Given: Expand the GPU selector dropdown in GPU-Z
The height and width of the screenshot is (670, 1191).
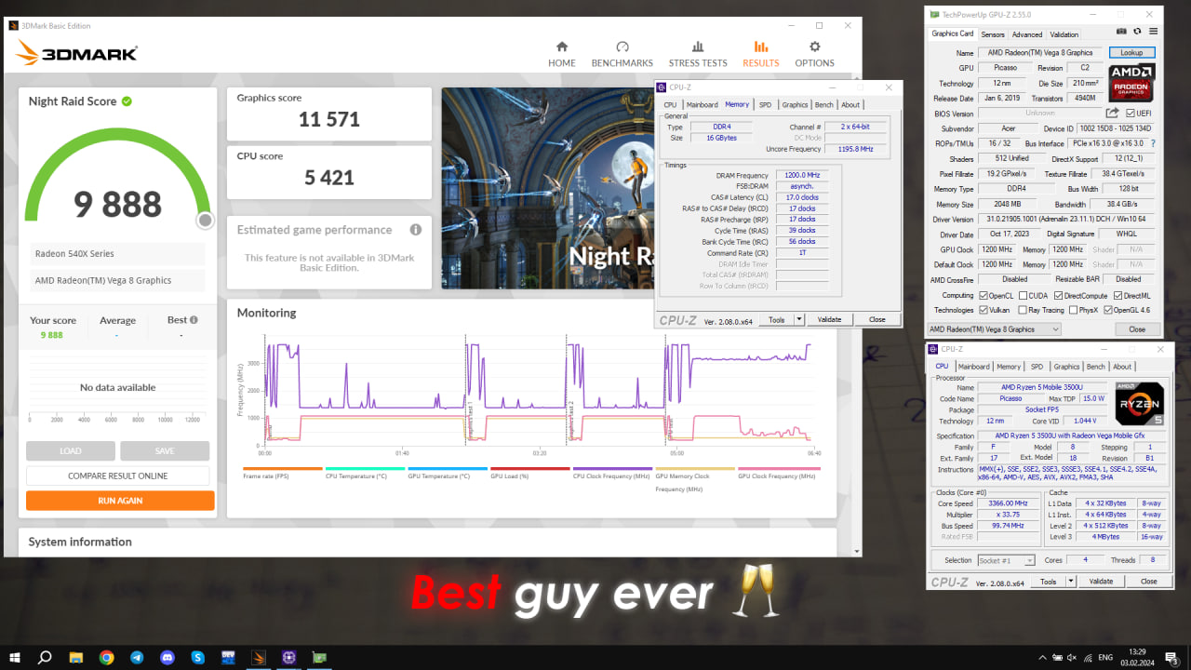Looking at the screenshot, I should [x=995, y=329].
